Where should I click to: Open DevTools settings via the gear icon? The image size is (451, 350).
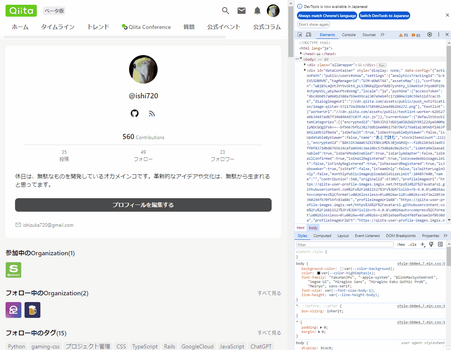pos(430,35)
